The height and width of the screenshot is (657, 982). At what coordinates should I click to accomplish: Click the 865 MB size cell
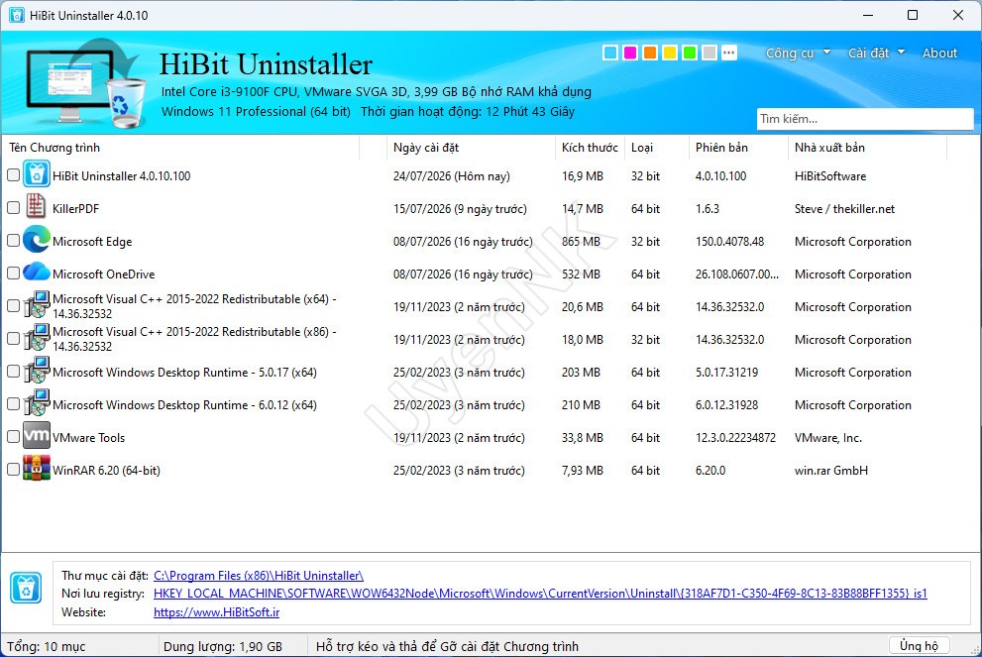pos(581,241)
